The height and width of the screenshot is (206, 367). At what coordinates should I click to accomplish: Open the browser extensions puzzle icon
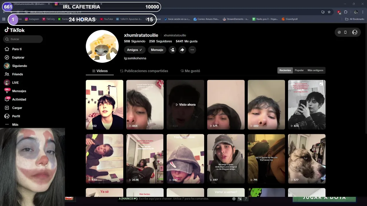345,12
